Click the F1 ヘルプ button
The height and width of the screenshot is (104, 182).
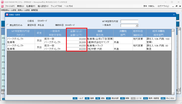pyautogui.click(x=78, y=98)
